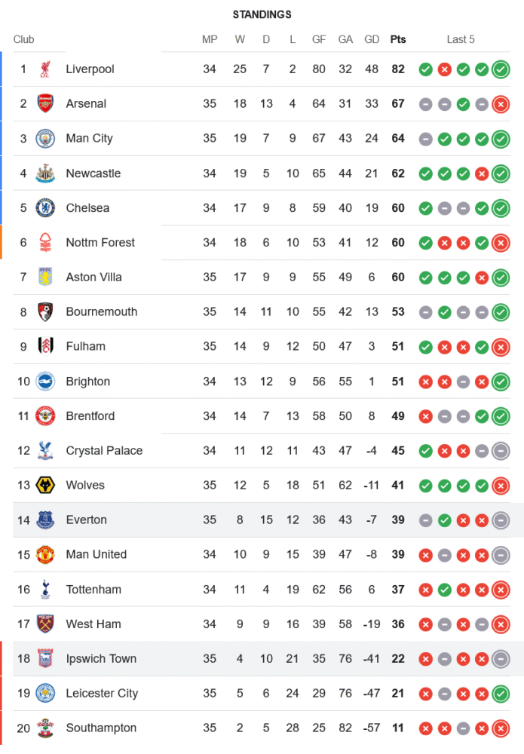Click the Wolves club crest
The height and width of the screenshot is (754, 524).
pos(45,486)
